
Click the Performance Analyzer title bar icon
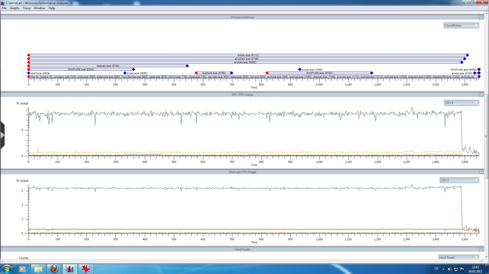tap(3, 3)
